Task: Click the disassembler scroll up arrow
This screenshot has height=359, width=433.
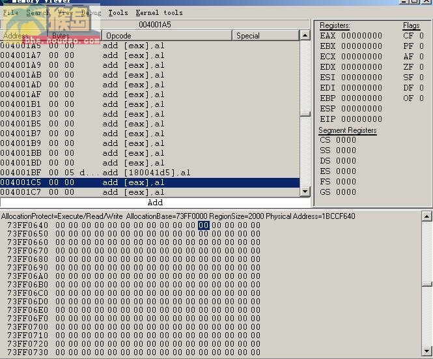Action: pyautogui.click(x=305, y=35)
